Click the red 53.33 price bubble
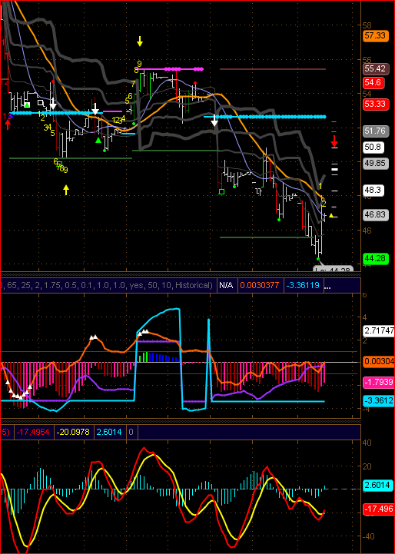The image size is (395, 554). pyautogui.click(x=375, y=104)
